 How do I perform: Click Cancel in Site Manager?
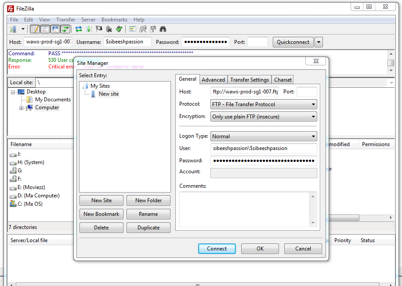pos(303,249)
